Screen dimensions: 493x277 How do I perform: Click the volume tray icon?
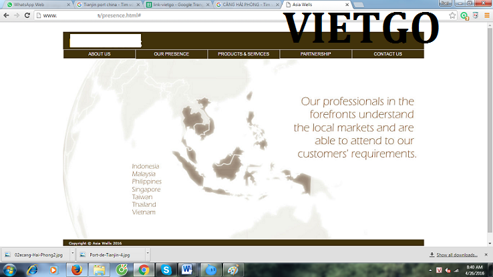click(448, 270)
